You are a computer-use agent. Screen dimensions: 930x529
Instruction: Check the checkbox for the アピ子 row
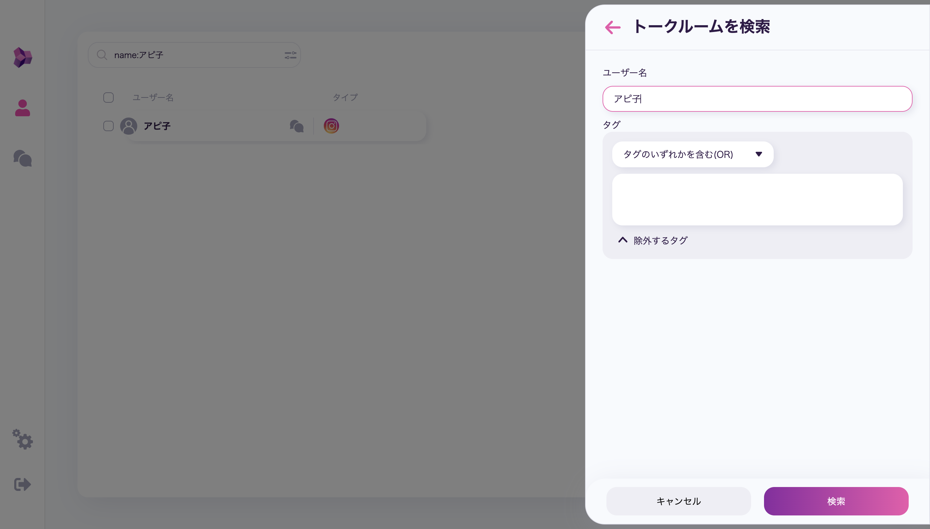coord(108,126)
